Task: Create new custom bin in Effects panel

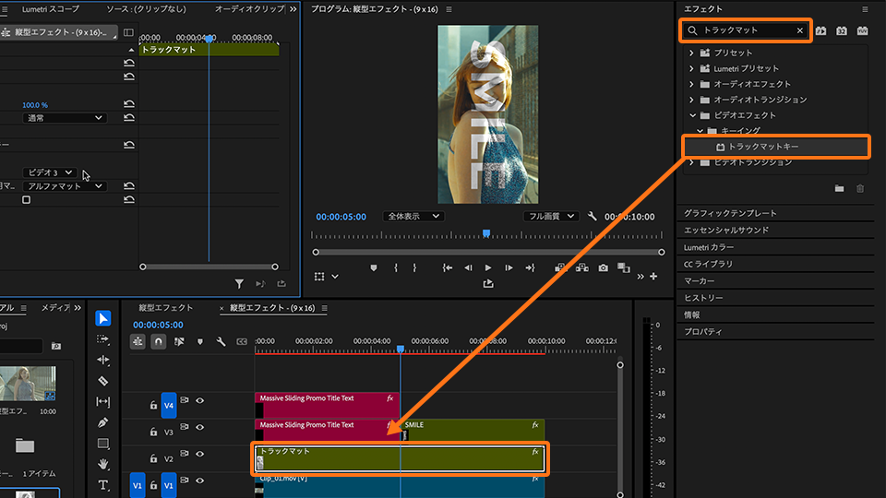Action: pyautogui.click(x=839, y=188)
